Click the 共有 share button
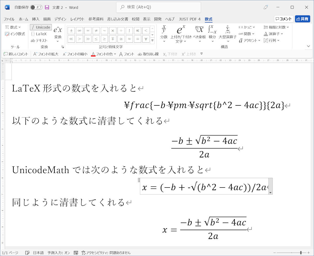 click(x=302, y=19)
